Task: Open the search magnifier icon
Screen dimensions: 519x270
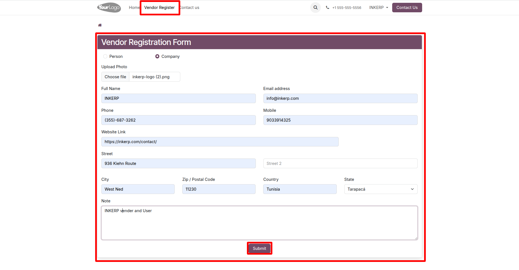Action: [315, 8]
